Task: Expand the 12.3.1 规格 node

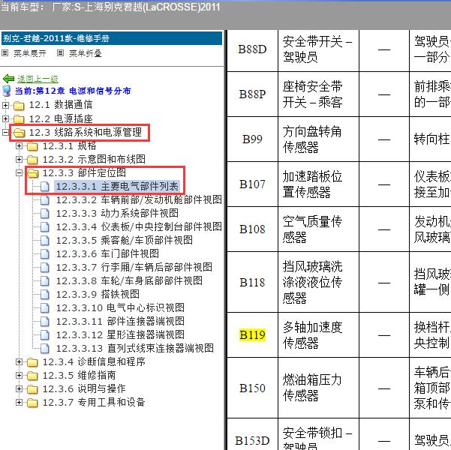Action: tap(19, 145)
